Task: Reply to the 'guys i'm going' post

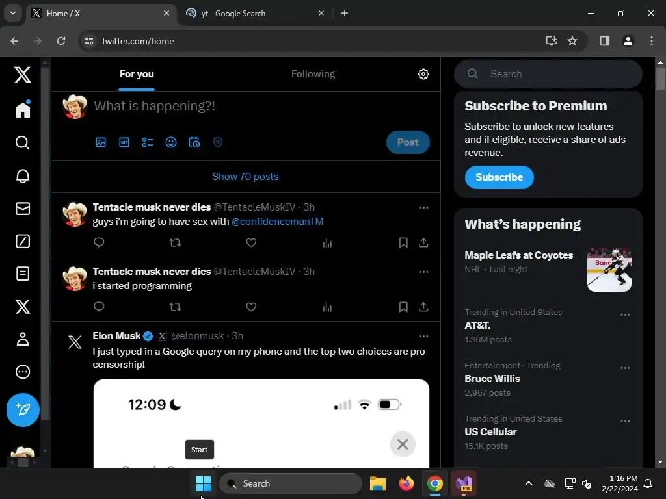Action: tap(99, 242)
